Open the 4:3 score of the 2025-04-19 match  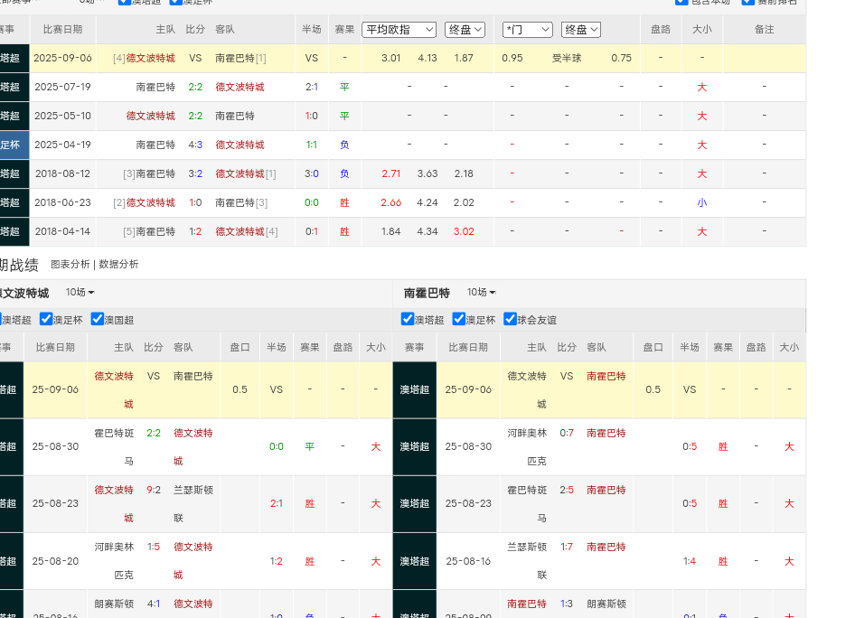(195, 145)
